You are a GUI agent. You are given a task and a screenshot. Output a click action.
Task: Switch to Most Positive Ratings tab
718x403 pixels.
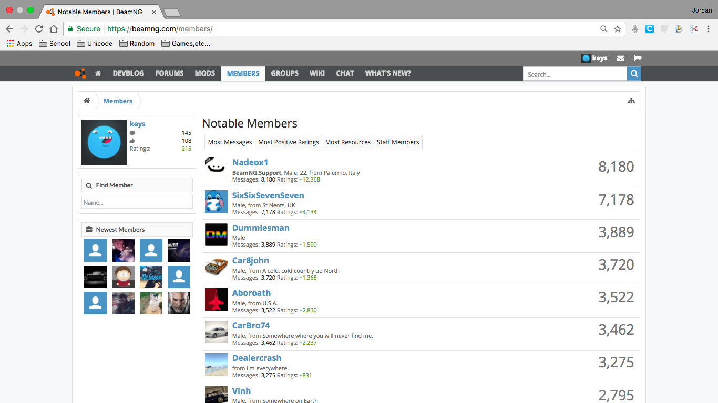(289, 142)
